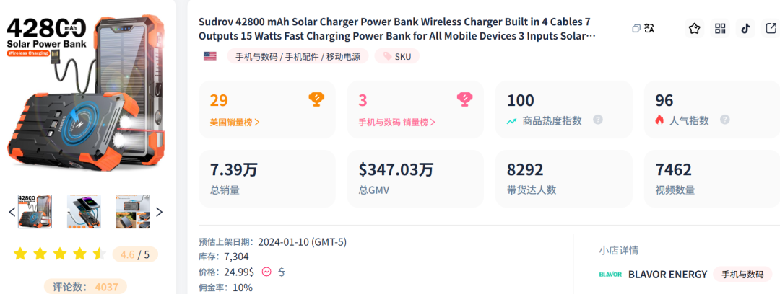Favorite the product with the star icon
780x294 pixels.
(x=695, y=28)
